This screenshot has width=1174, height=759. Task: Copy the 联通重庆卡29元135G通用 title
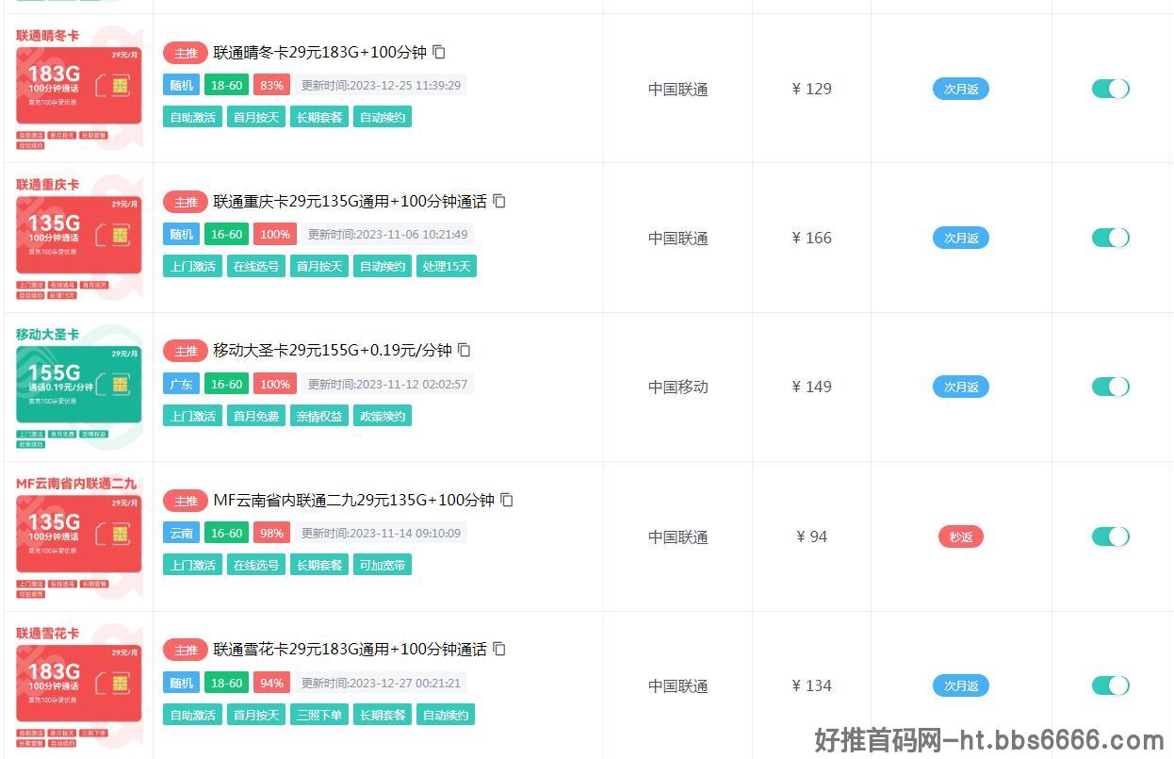(499, 202)
